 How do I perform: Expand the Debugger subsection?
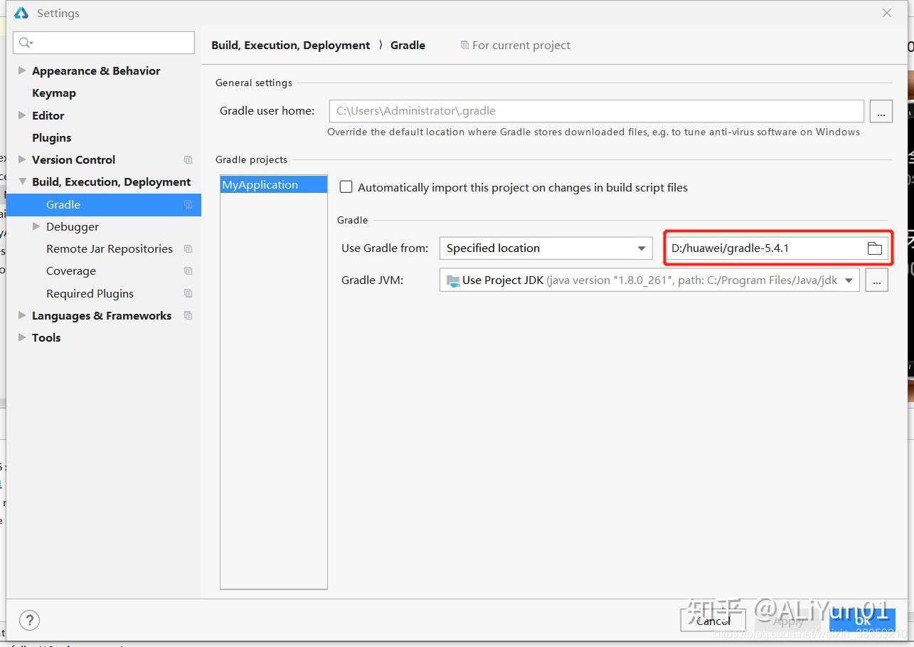click(x=37, y=226)
